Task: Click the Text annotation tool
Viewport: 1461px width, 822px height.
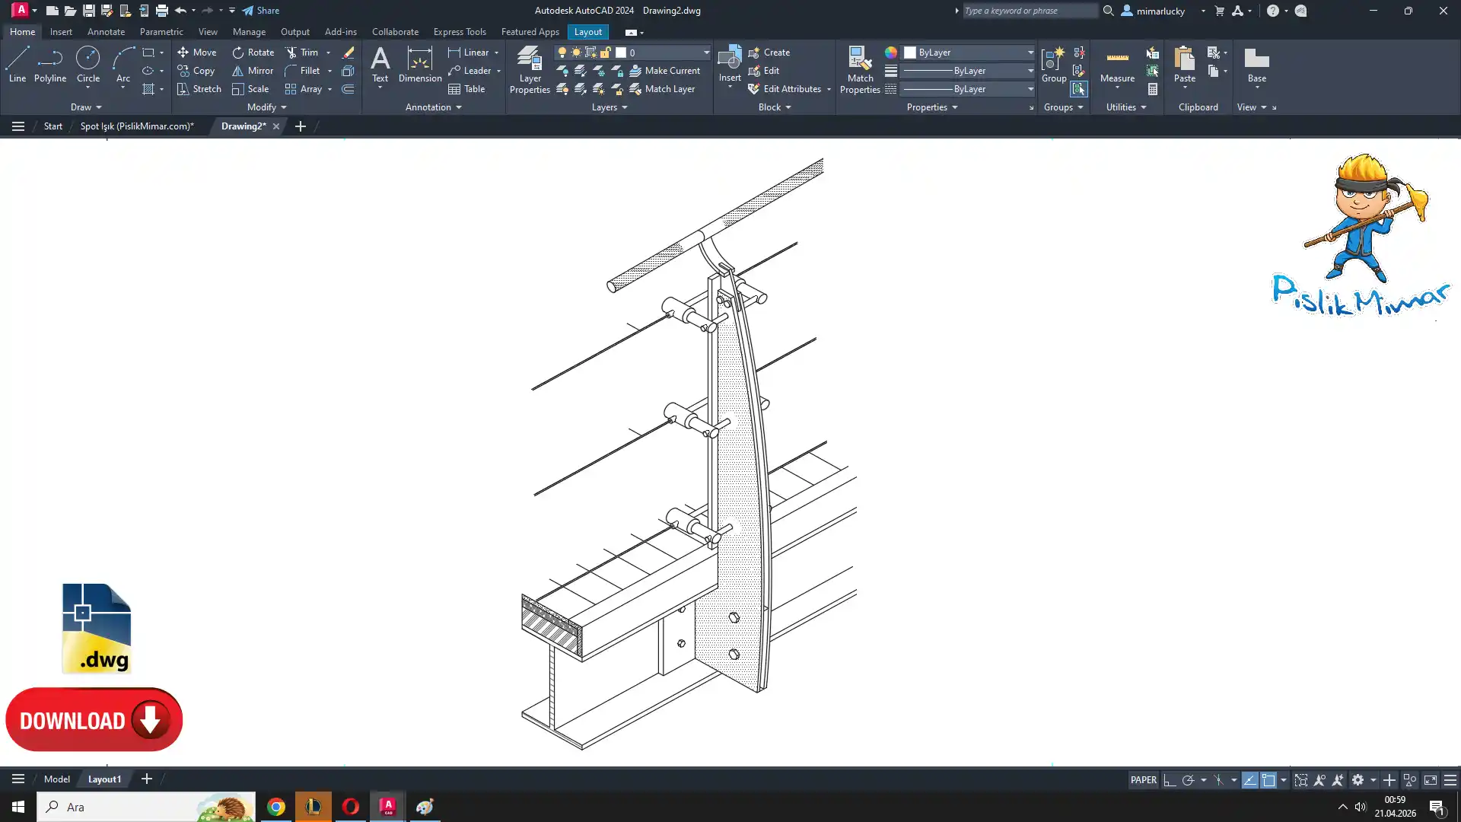Action: pyautogui.click(x=380, y=64)
